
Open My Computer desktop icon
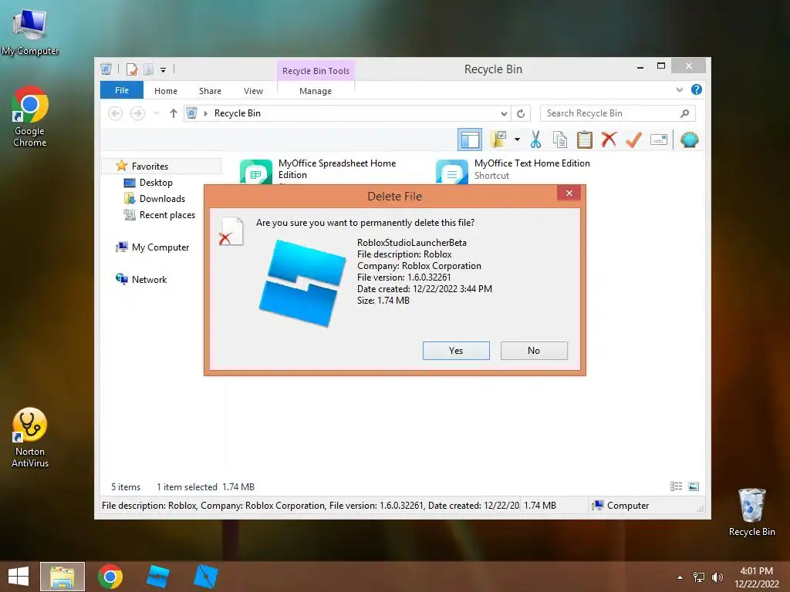click(x=30, y=32)
